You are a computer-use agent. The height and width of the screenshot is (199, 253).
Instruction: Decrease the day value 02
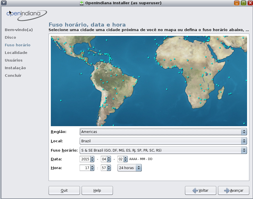(126, 160)
